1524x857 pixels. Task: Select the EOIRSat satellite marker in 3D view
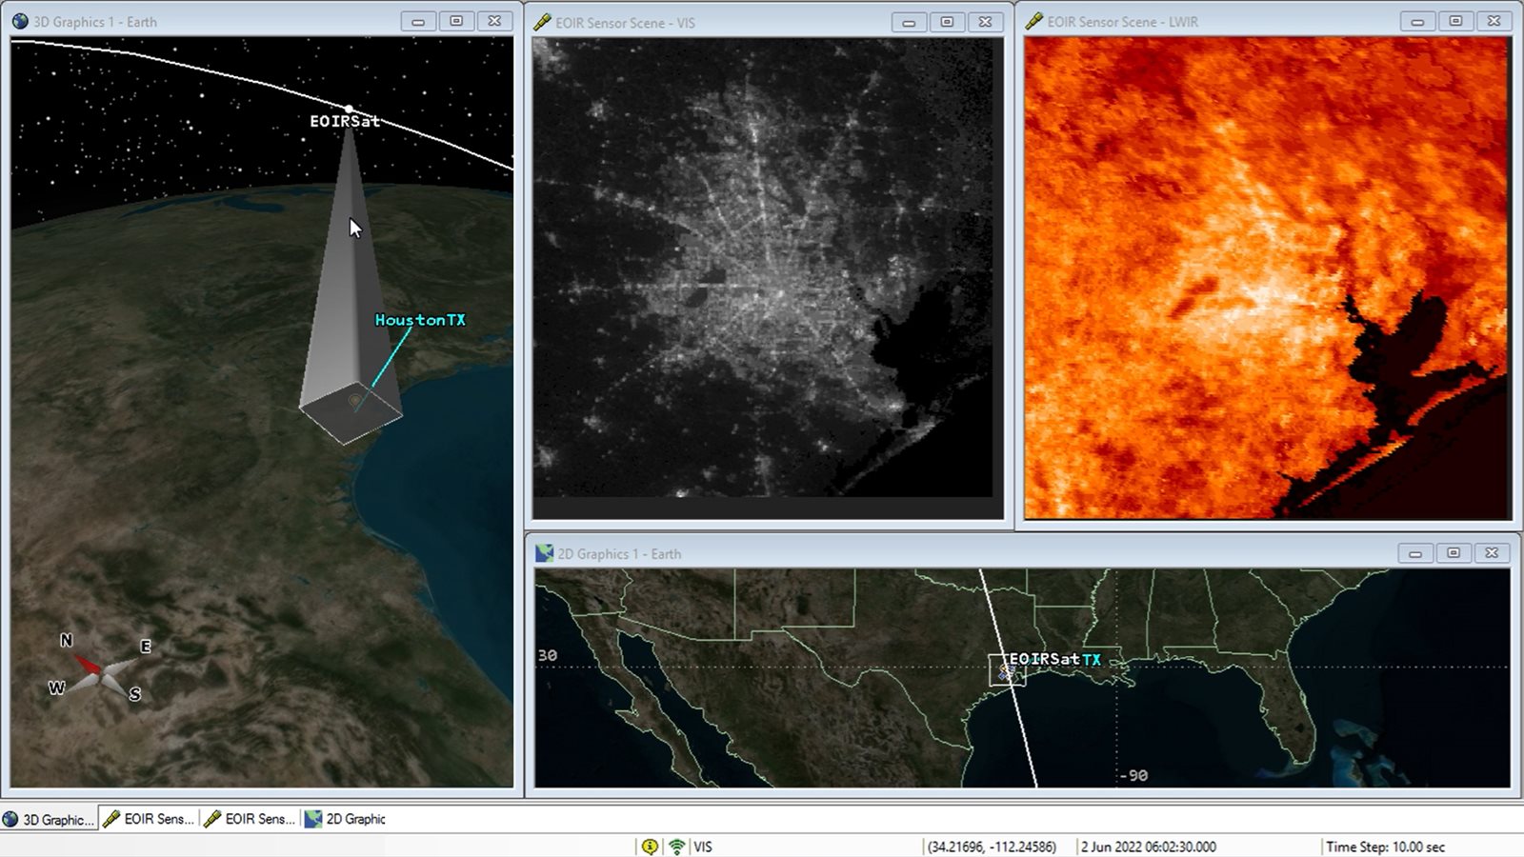click(x=349, y=110)
